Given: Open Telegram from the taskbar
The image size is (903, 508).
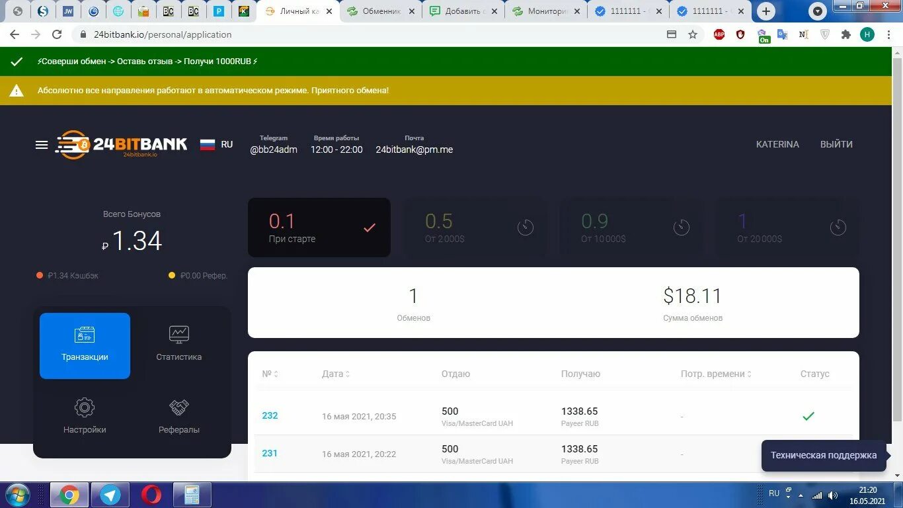Looking at the screenshot, I should [110, 495].
